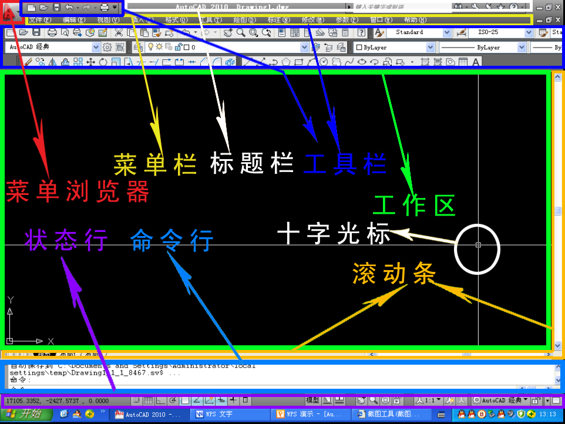Viewport: 565px width, 424px height.
Task: Click the Windows 开始 start button
Action: [23, 414]
